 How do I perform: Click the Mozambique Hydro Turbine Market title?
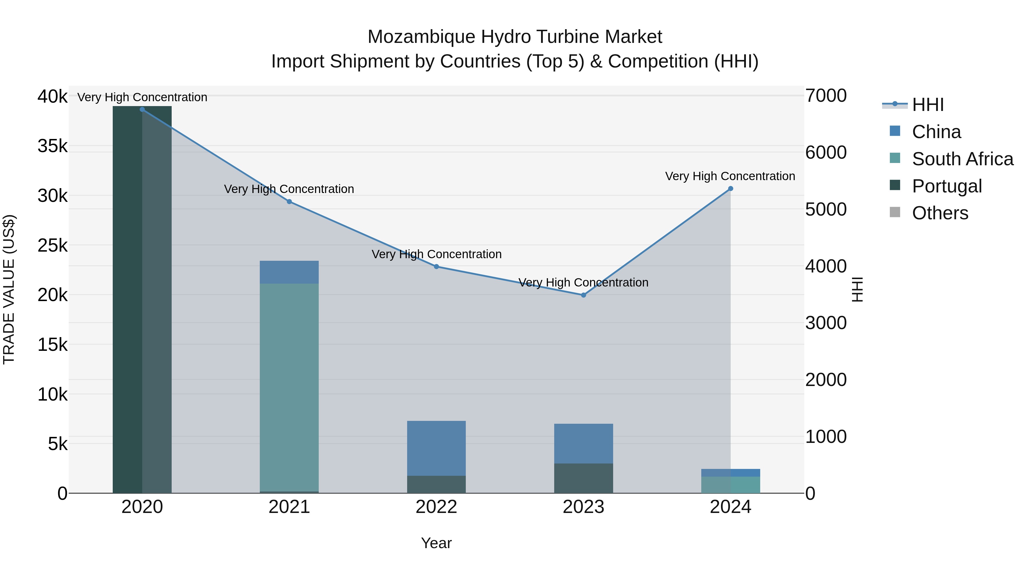(515, 37)
